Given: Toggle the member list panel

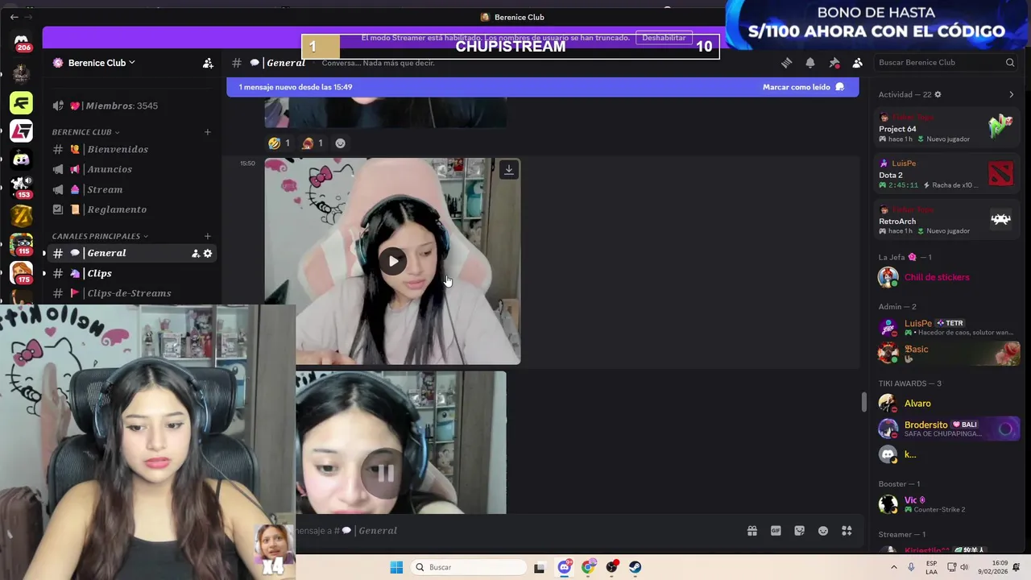Looking at the screenshot, I should [x=858, y=63].
